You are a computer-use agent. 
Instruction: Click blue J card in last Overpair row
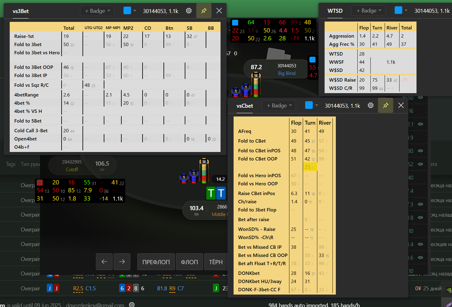pos(49,288)
